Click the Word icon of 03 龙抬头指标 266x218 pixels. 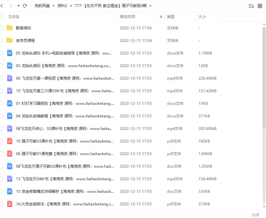[x=10, y=66]
